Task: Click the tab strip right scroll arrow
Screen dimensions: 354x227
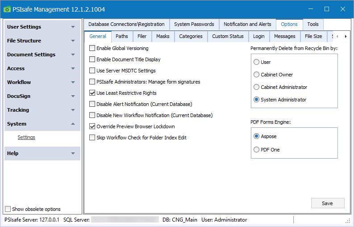Action: [346, 36]
